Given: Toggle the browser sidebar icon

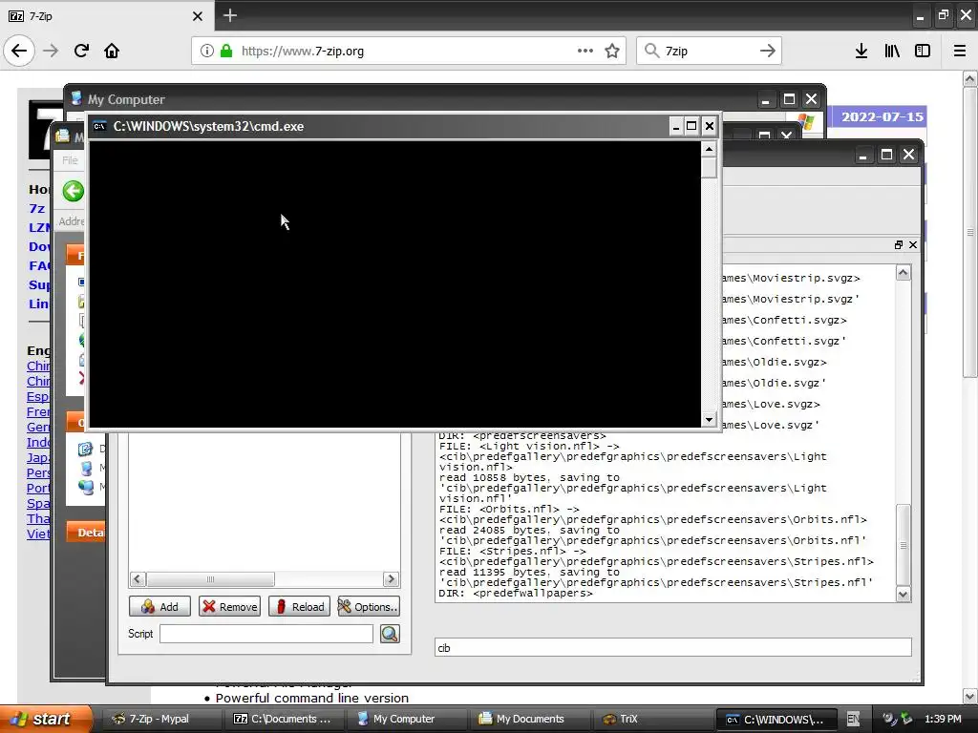Looking at the screenshot, I should 923,51.
